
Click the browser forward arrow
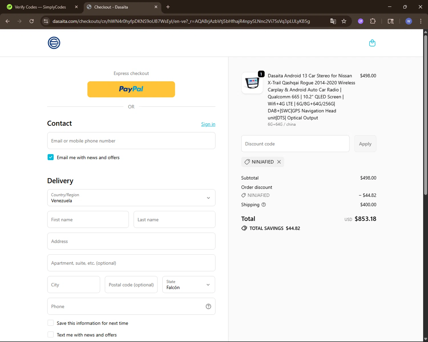click(x=19, y=21)
